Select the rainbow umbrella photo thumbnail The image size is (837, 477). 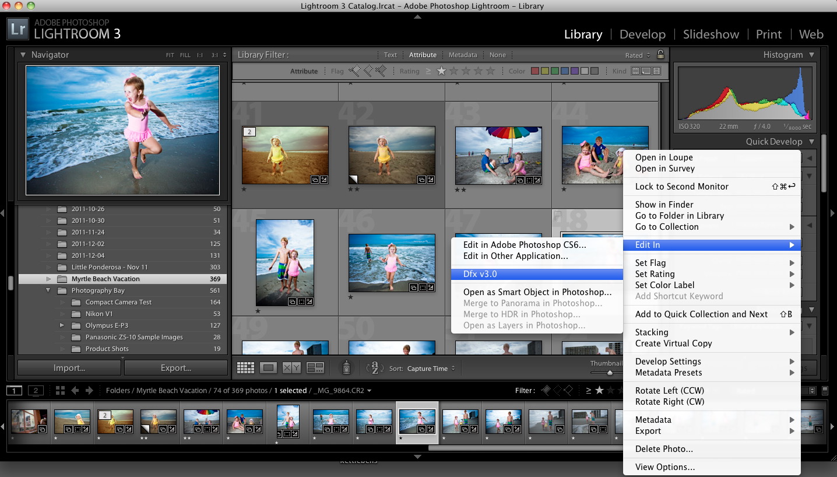(x=498, y=154)
